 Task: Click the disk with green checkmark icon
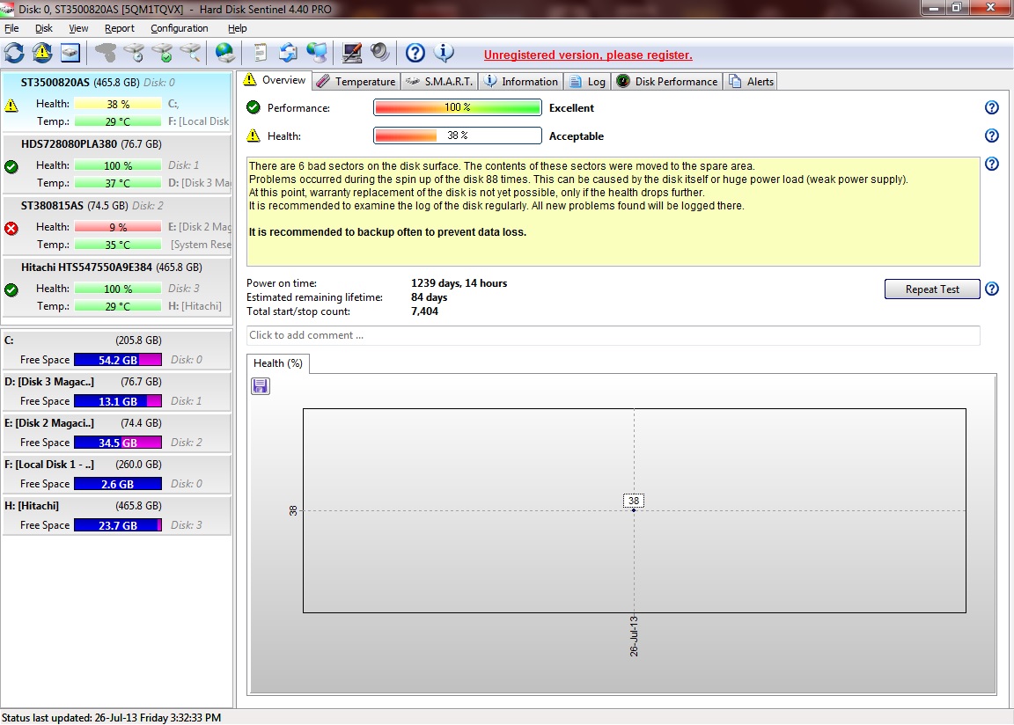click(162, 53)
